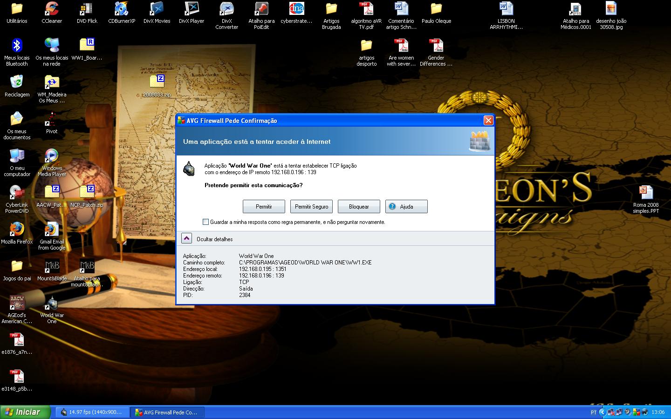Click the Permitir Seguro button

click(311, 207)
